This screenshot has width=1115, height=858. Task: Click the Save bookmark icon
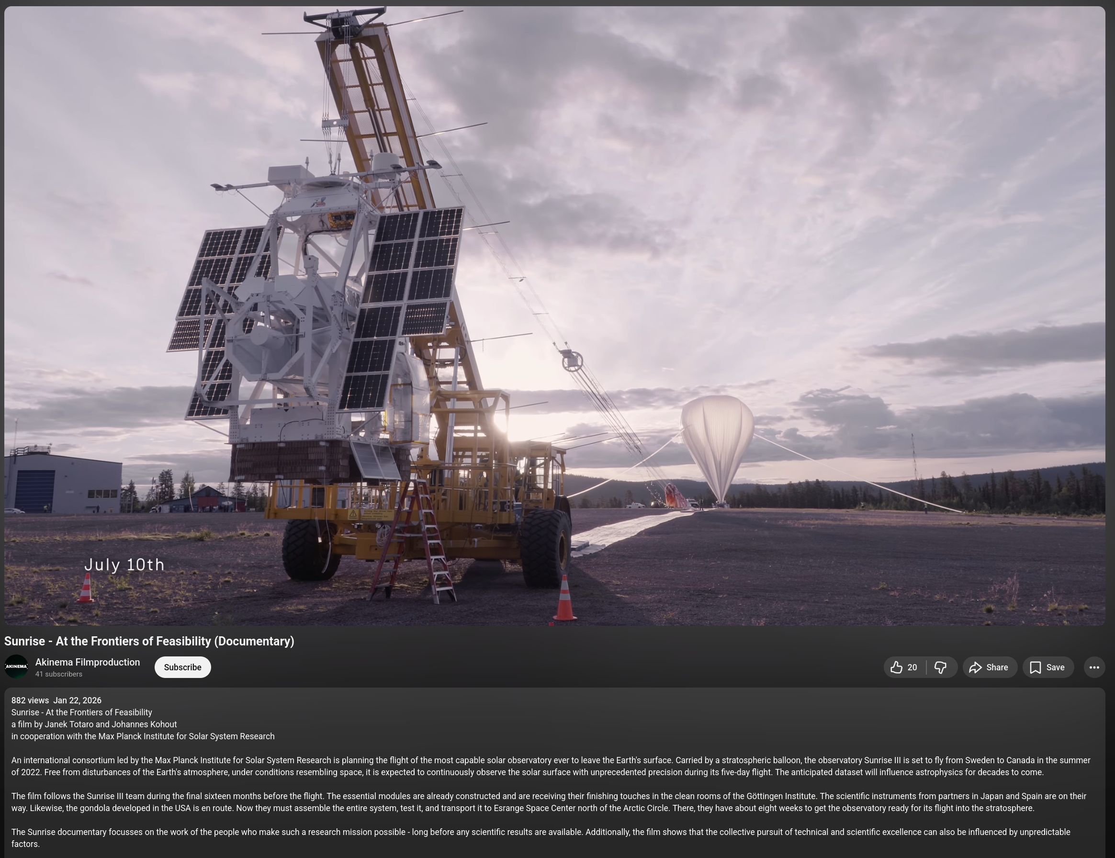(1036, 667)
